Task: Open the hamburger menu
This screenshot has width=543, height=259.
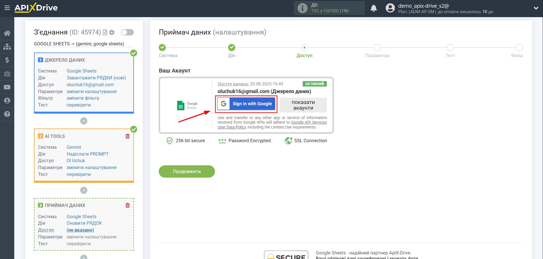Action: [7, 8]
